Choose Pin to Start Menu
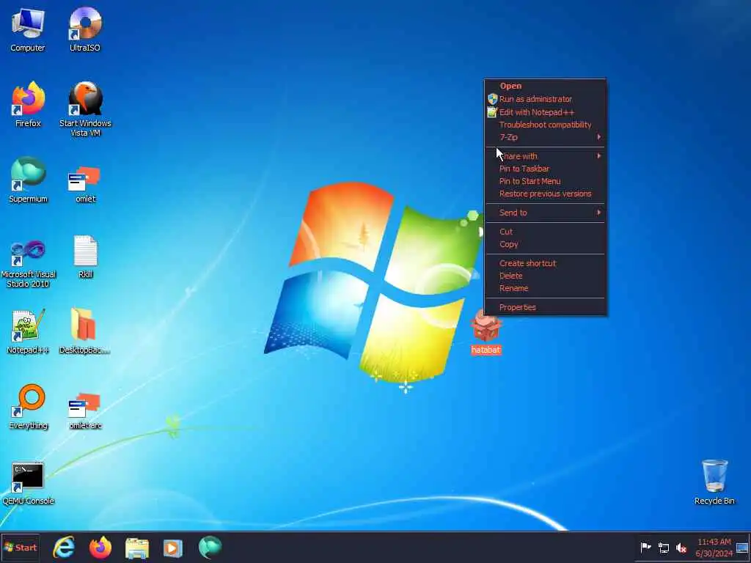The height and width of the screenshot is (563, 751). [546, 181]
